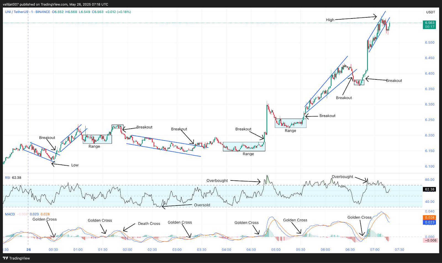Click the 01:30 time axis label
Viewport: 442px width, 263px height.
pos(103,249)
